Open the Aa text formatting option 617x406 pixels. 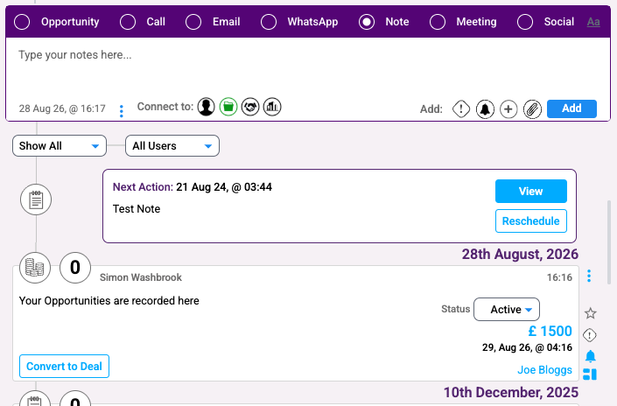[x=593, y=22]
